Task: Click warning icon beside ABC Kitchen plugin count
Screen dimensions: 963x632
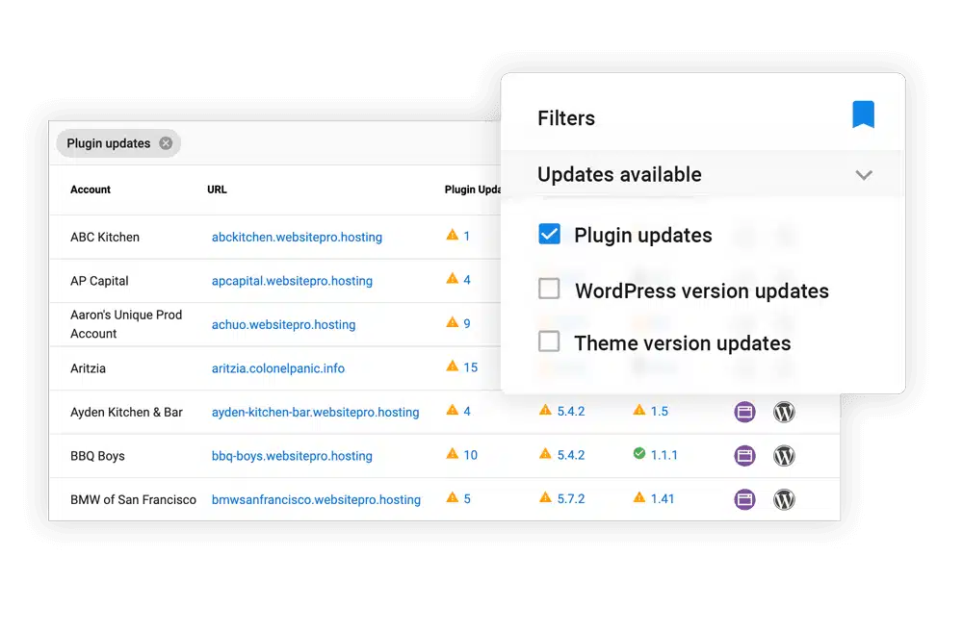Action: 452,235
